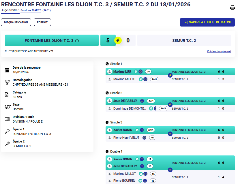
Task: Click the lightning icon in Double 1 match
Action: [170, 170]
